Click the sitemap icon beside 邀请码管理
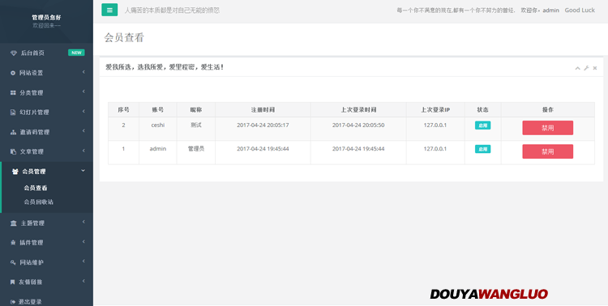 13,132
